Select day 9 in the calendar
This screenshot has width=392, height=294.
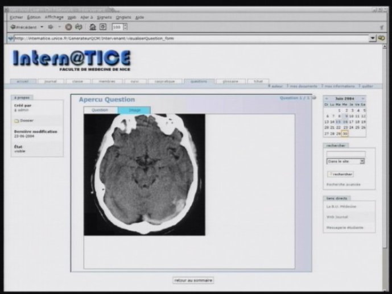point(346,116)
